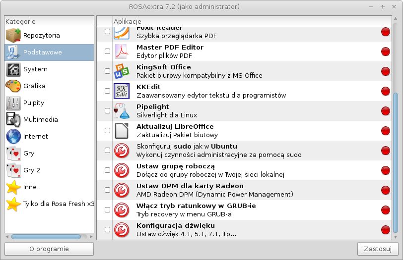Tick the Master PDF Editor checkbox
403x260 pixels.
(x=107, y=52)
